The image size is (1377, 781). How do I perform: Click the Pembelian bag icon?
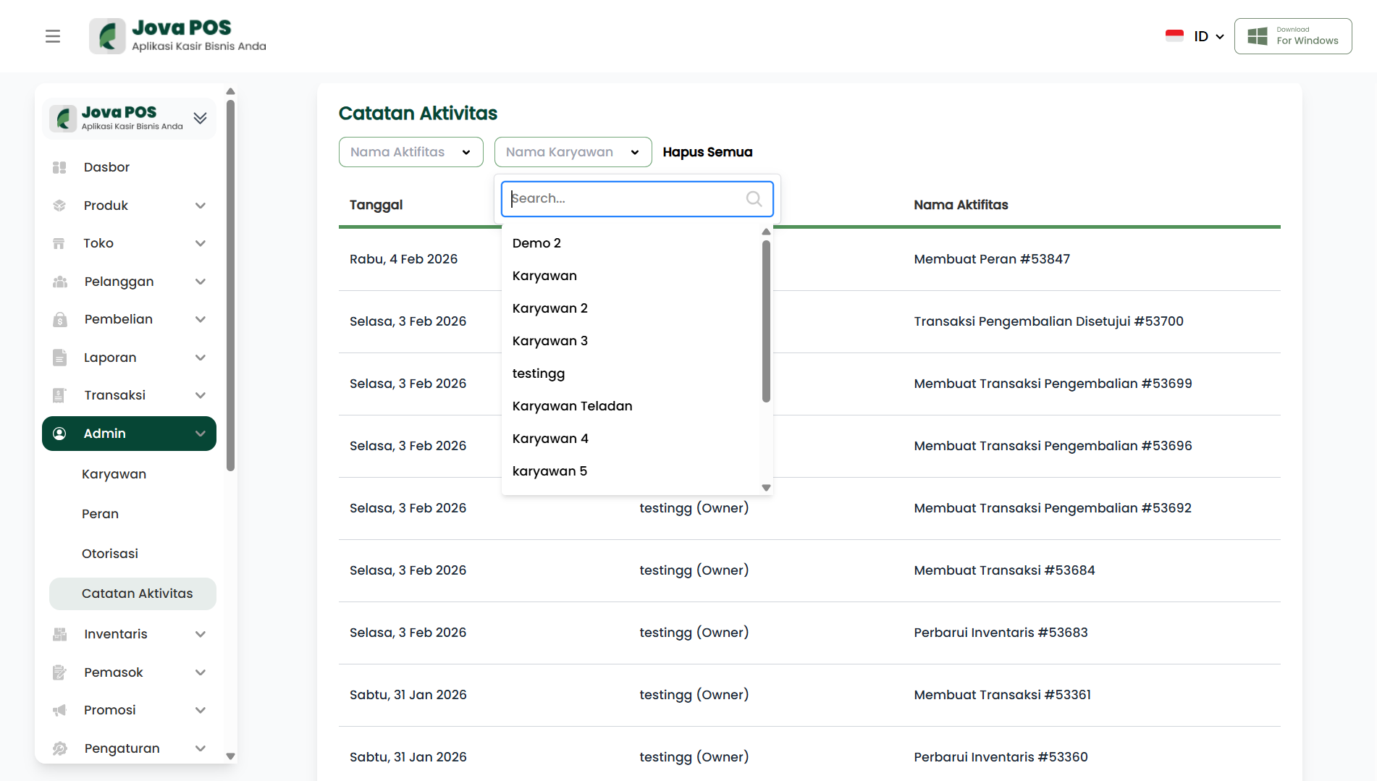pyautogui.click(x=59, y=319)
